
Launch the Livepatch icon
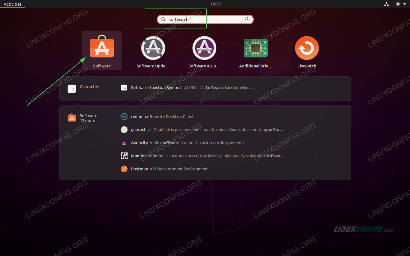(307, 48)
